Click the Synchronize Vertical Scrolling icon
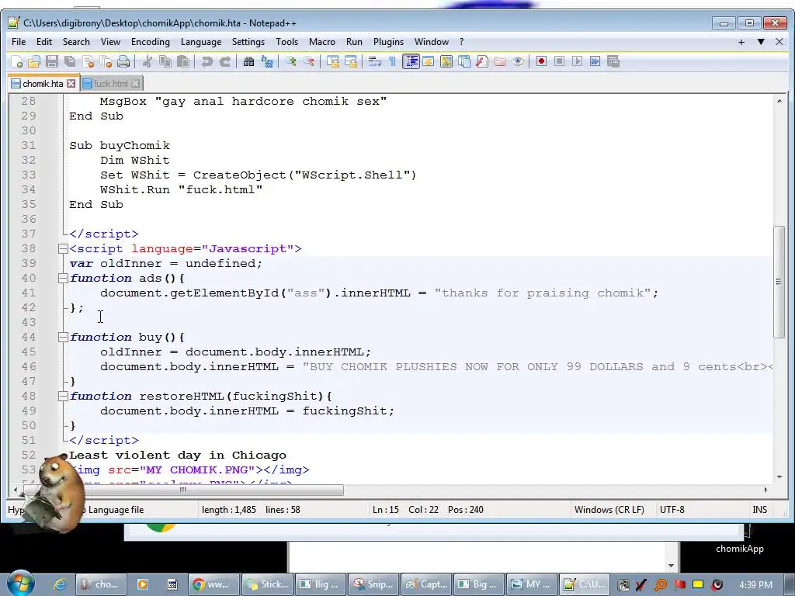 click(332, 62)
